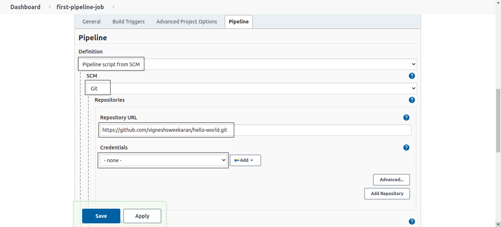501x227 pixels.
Task: Open help for Repository URL
Action: point(406,118)
